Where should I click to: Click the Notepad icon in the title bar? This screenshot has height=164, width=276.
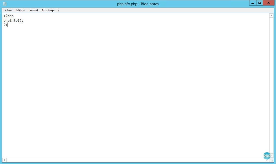[x=5, y=4]
